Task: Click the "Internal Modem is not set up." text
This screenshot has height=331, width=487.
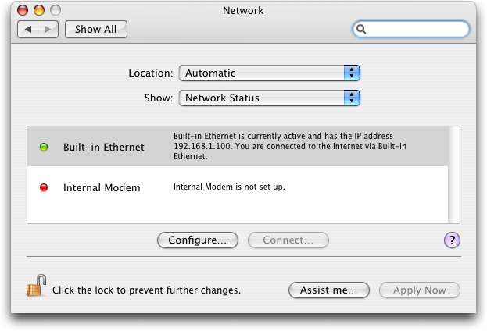Action: point(229,187)
